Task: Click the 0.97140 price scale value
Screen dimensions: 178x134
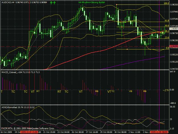Action: (x=174, y=26)
